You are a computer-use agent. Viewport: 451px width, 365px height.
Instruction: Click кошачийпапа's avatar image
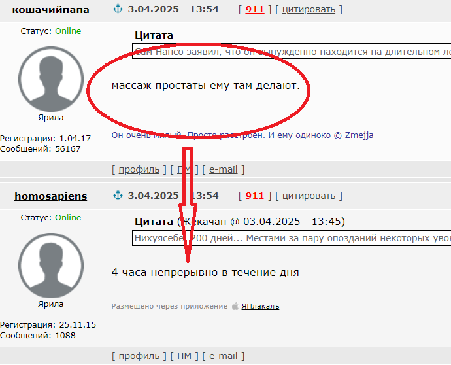(x=51, y=79)
